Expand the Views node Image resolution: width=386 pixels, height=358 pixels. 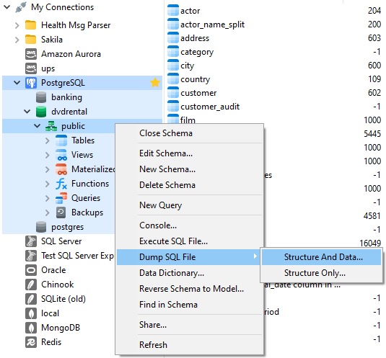coord(48,155)
